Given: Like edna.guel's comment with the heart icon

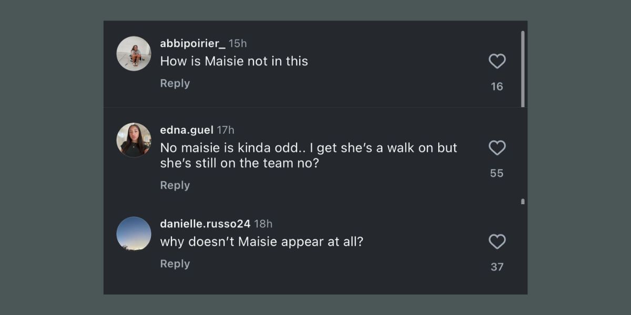Looking at the screenshot, I should [497, 148].
